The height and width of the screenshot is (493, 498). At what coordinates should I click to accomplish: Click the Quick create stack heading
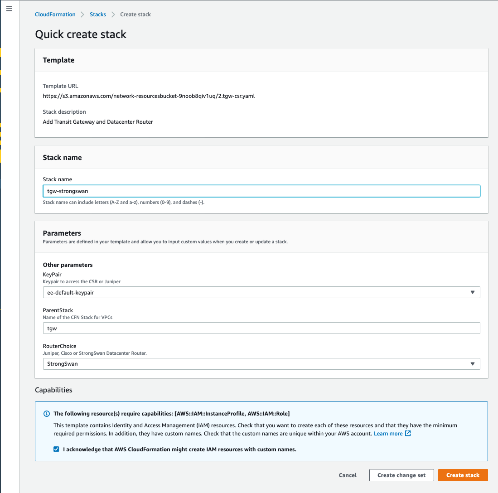[x=81, y=34]
